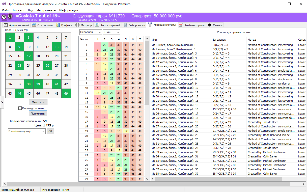The height and width of the screenshot is (192, 307).
Task: Open the 5 ном. dropdown
Action: [x=118, y=32]
